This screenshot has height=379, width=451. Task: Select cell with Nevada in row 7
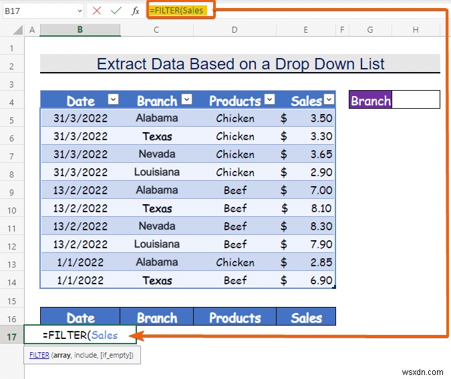pos(157,154)
